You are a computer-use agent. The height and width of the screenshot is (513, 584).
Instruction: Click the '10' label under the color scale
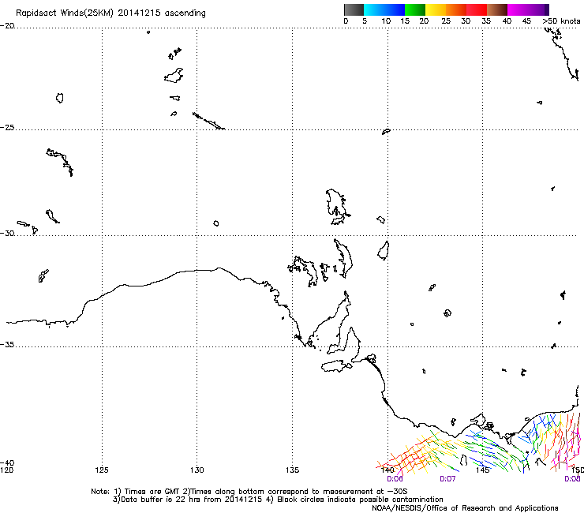(x=386, y=21)
